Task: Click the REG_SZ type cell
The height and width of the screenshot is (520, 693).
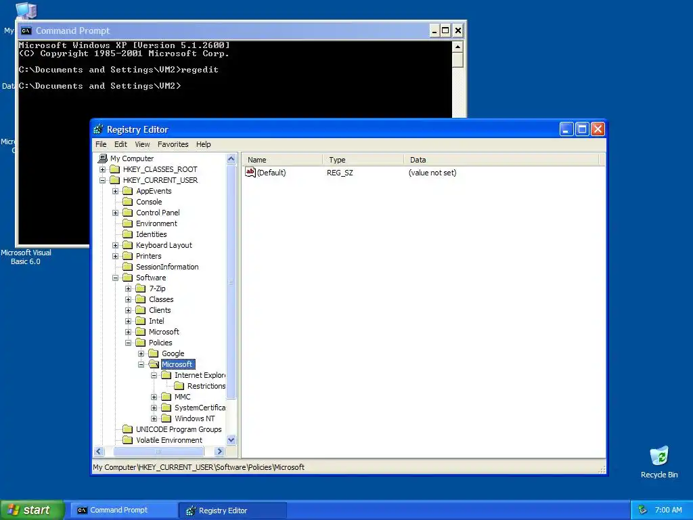Action: tap(340, 173)
